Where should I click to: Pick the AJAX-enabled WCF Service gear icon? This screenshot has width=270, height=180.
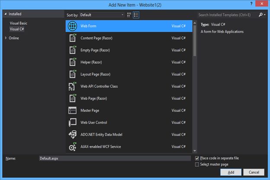(x=73, y=147)
